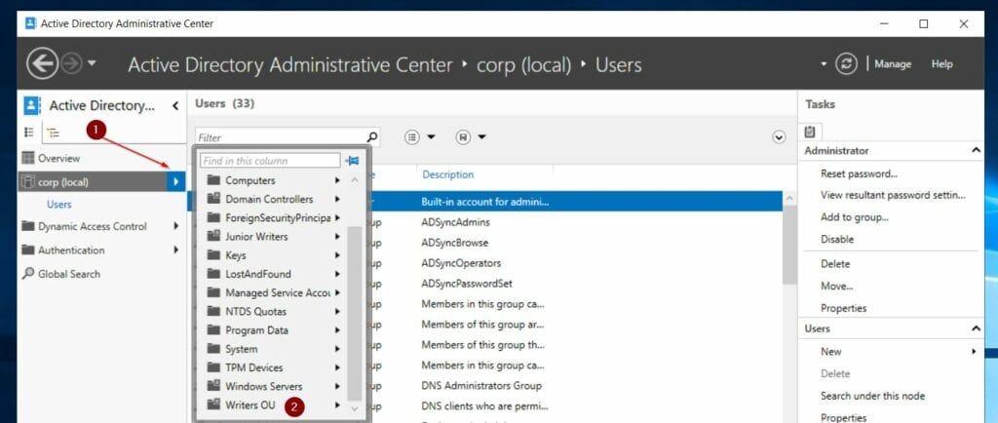Open the Manage menu
The width and height of the screenshot is (998, 423).
click(x=893, y=63)
